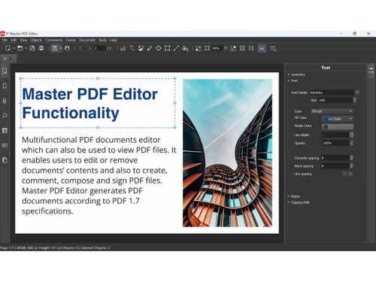Go to previous page arrow
Image resolution: width=376 pixels, height=282 pixels.
pyautogui.click(x=80, y=48)
